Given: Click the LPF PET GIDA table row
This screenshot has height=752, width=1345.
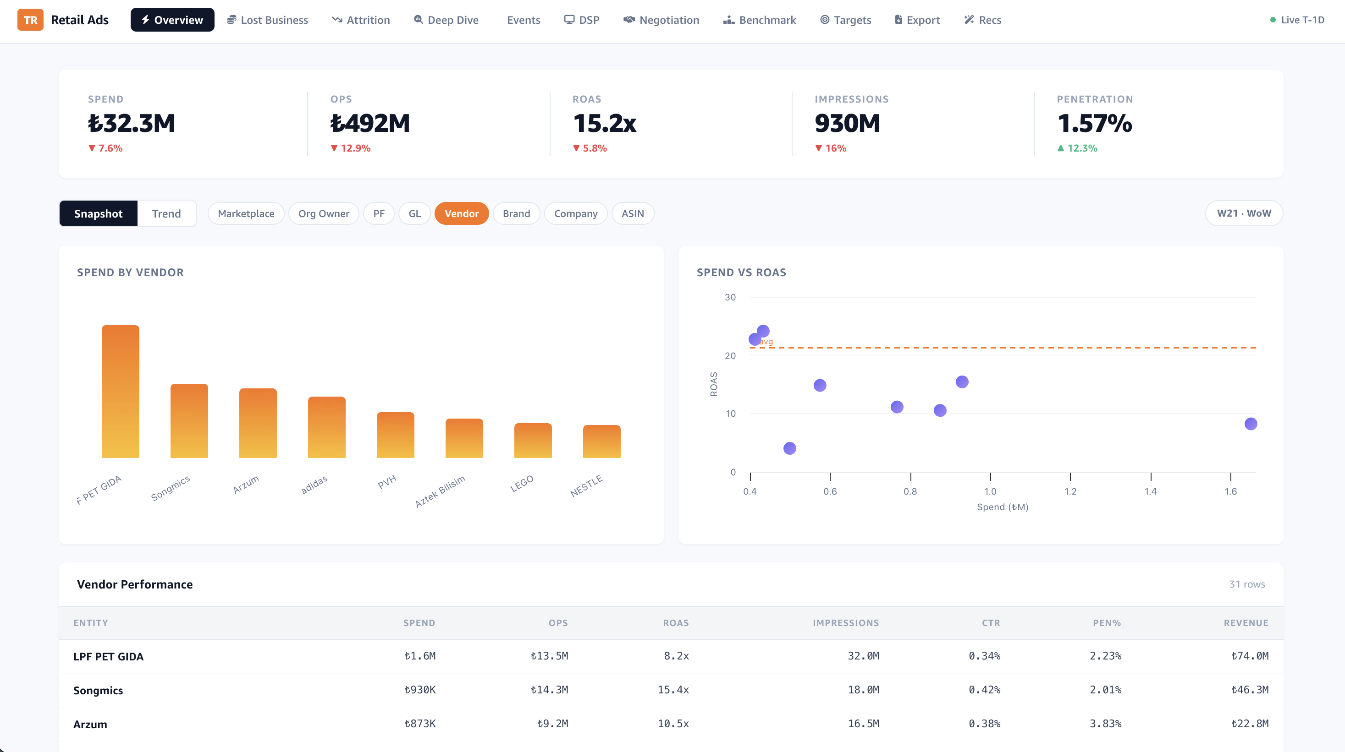Looking at the screenshot, I should tap(671, 656).
